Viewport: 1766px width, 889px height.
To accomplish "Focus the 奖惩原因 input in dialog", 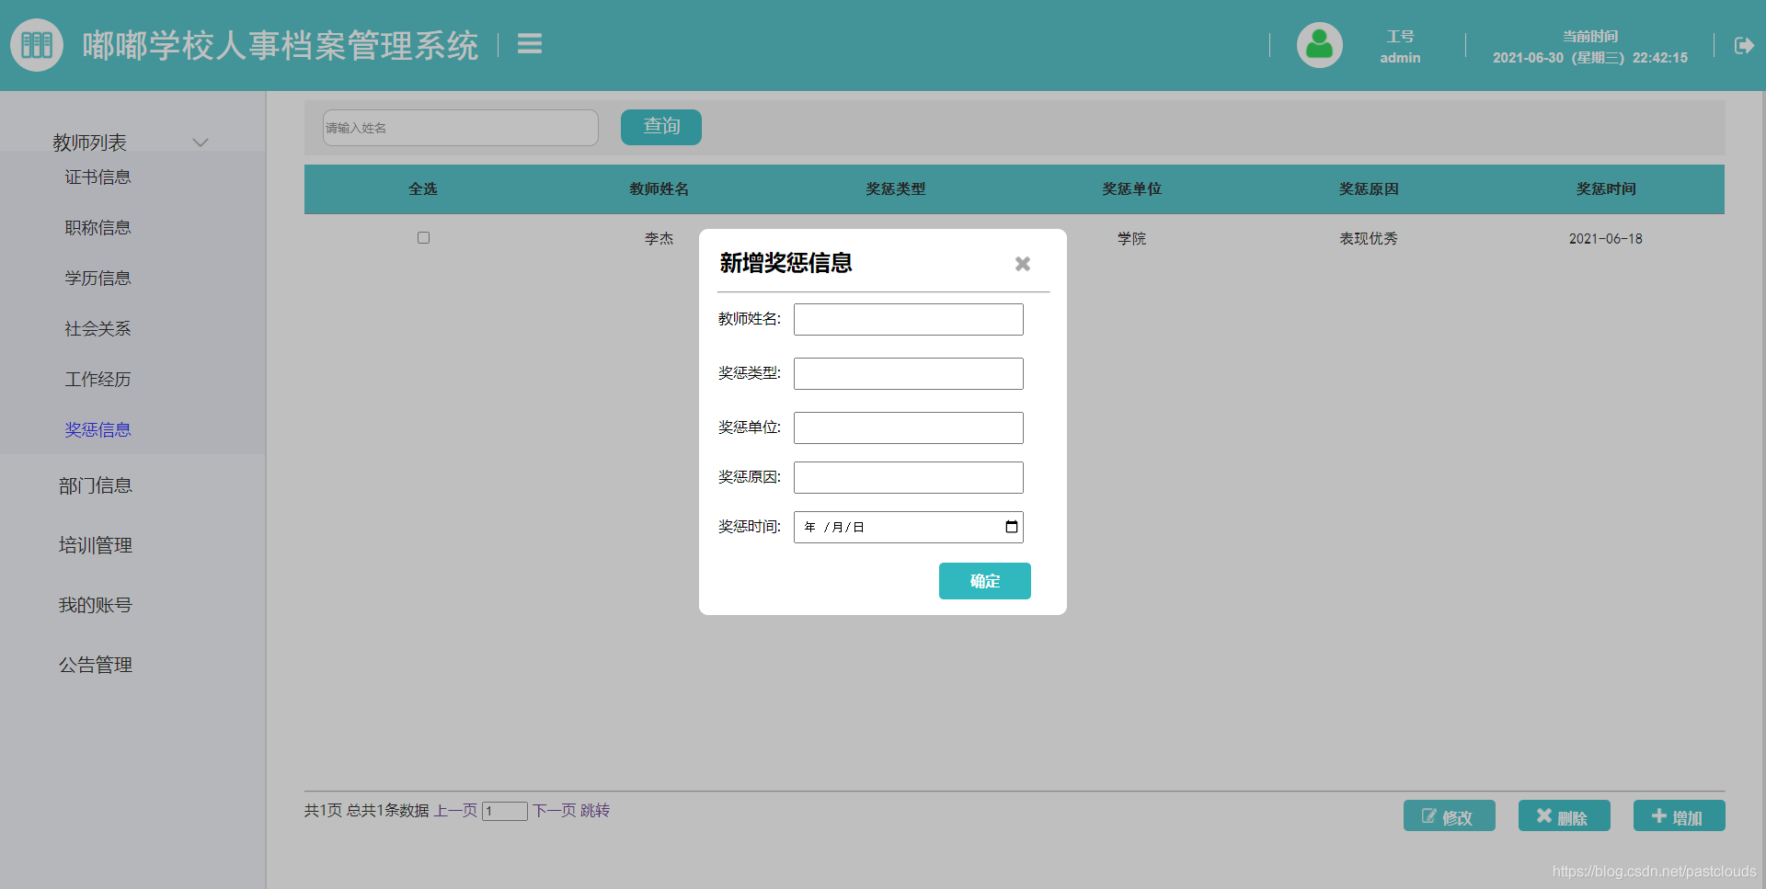I will [x=909, y=477].
